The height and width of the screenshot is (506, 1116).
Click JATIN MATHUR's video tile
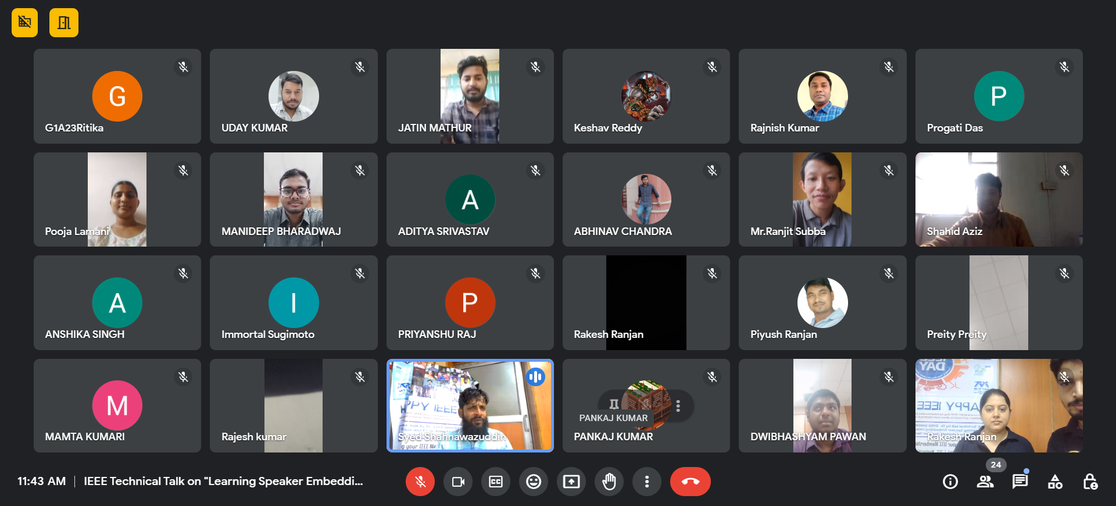(470, 96)
